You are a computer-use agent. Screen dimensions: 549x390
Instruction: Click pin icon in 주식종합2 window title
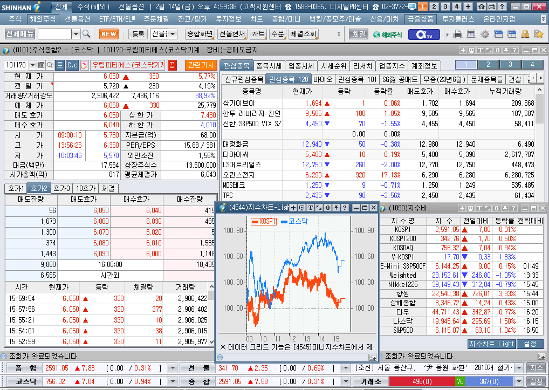pyautogui.click(x=506, y=50)
